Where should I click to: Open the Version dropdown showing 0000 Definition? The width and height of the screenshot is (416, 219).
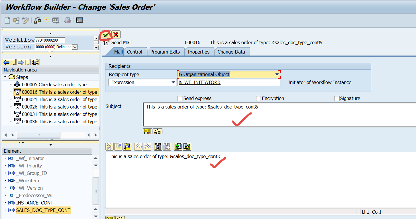pos(74,46)
